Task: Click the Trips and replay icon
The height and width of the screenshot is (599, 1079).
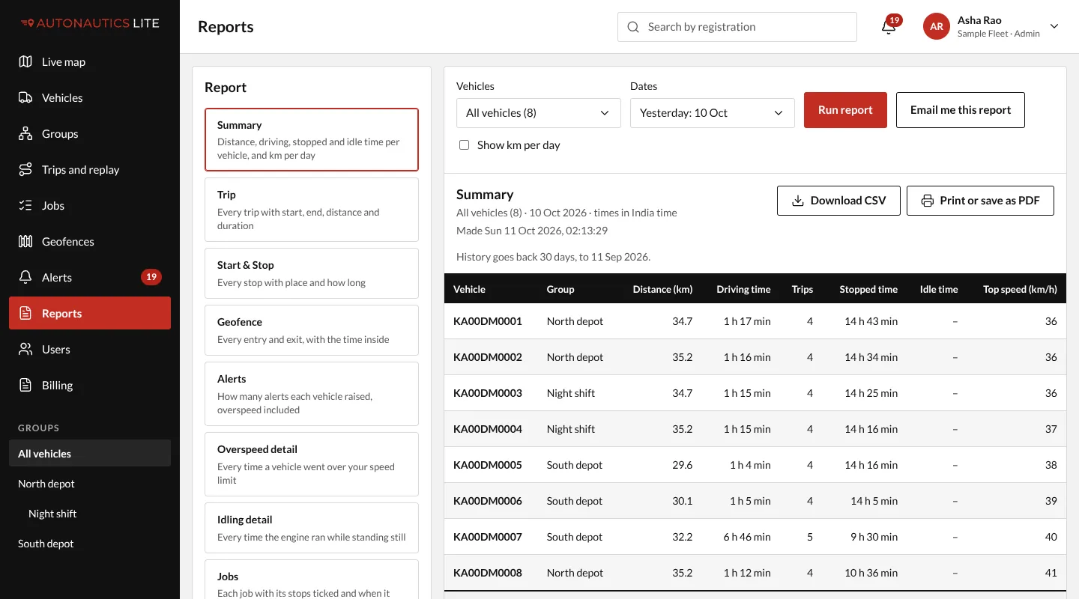Action: (x=25, y=170)
